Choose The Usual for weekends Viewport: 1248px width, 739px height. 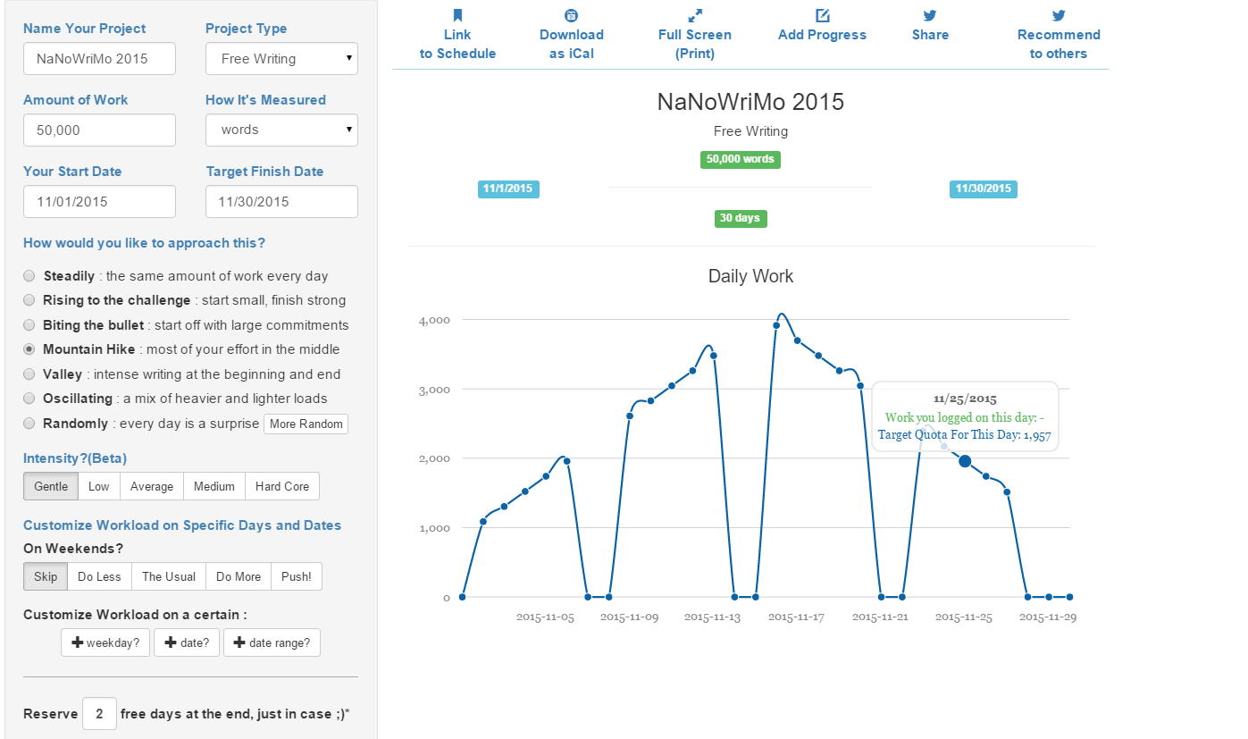(x=169, y=576)
